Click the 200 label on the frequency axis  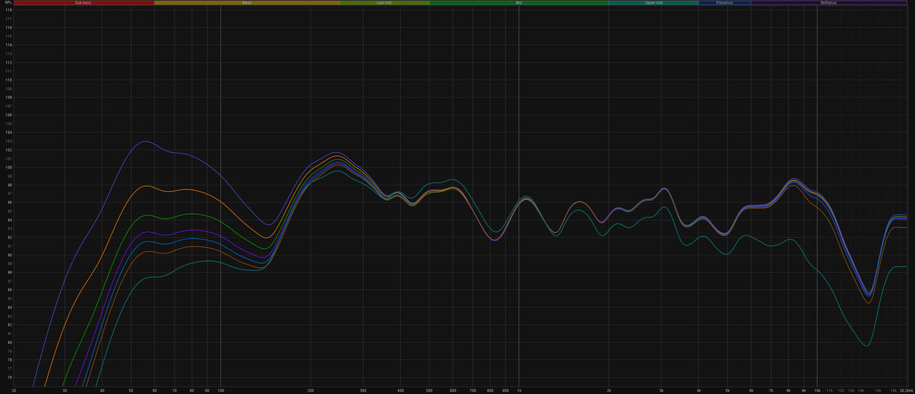coord(310,390)
